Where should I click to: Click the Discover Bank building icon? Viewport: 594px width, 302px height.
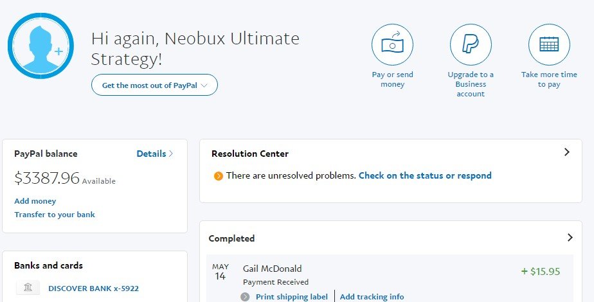pyautogui.click(x=27, y=288)
